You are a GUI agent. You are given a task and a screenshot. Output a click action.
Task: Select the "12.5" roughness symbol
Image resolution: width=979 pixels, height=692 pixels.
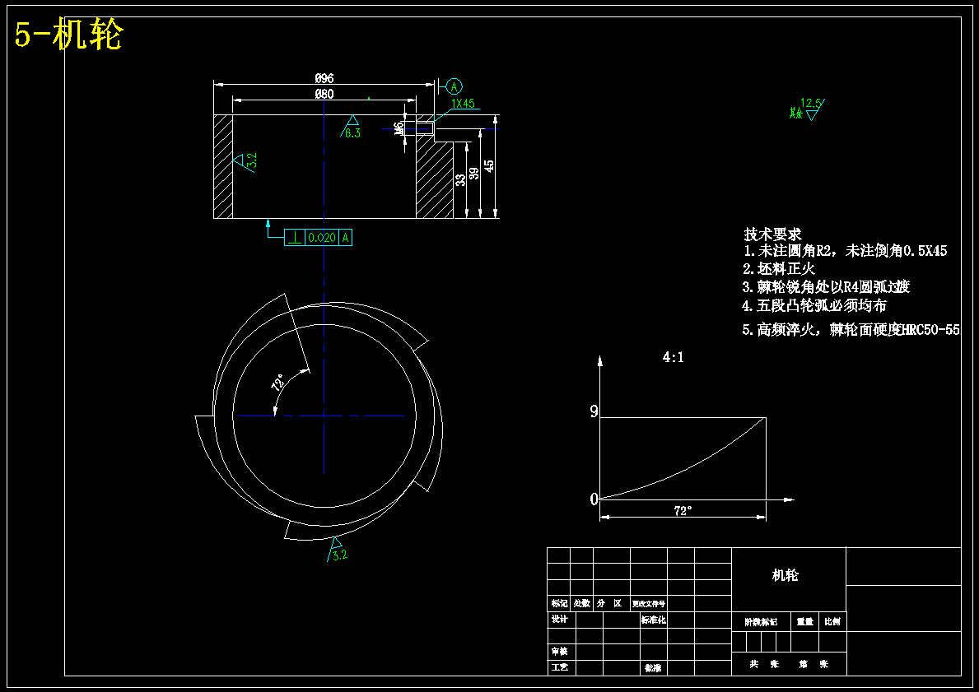pyautogui.click(x=811, y=109)
